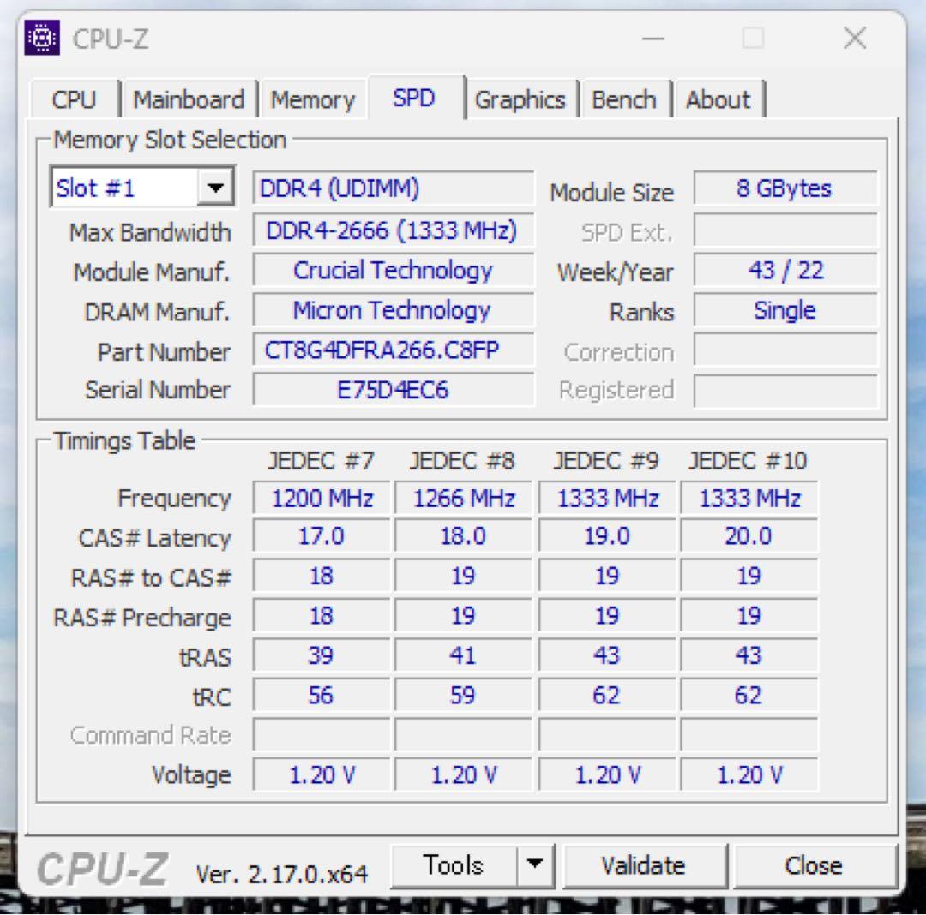Image resolution: width=926 pixels, height=915 pixels.
Task: Click the 1200 MHz frequency cell
Action: [x=322, y=499]
